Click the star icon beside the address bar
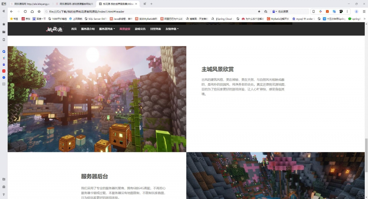This screenshot has height=199, width=368. coord(39,11)
